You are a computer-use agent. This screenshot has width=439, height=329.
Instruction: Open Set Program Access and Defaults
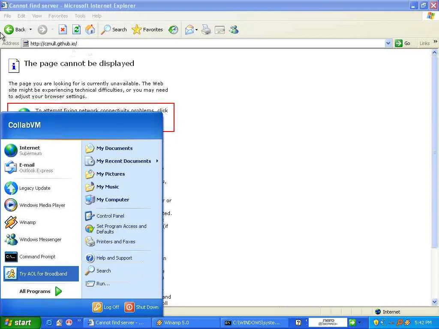click(122, 229)
